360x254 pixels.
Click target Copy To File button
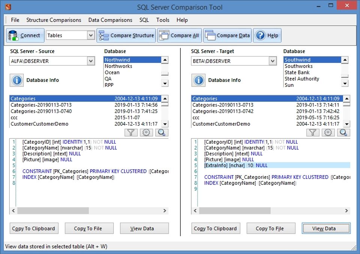coord(271,228)
